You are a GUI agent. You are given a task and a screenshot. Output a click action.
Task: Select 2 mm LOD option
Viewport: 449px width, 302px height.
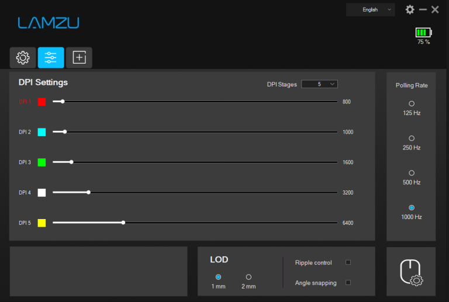tap(248, 277)
